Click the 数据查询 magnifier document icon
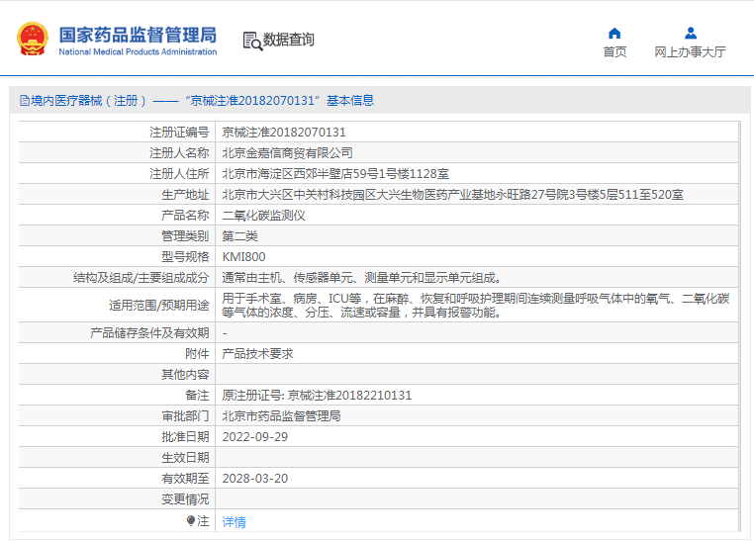Viewport: 754px width, 542px height. [251, 40]
